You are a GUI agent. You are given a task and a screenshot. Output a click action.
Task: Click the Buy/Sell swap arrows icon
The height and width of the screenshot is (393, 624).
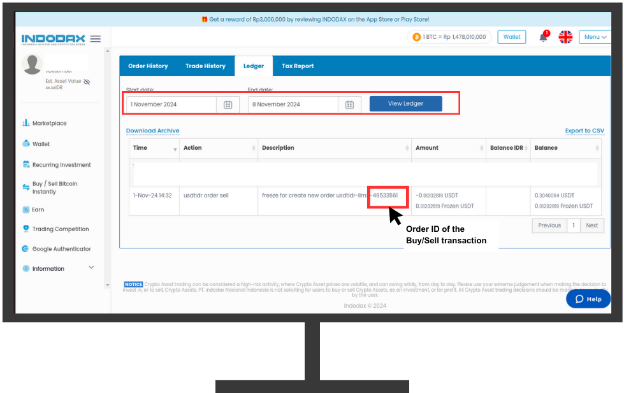click(26, 187)
